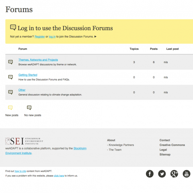
Task: Open the YouTube social icon
Action: tap(187, 174)
